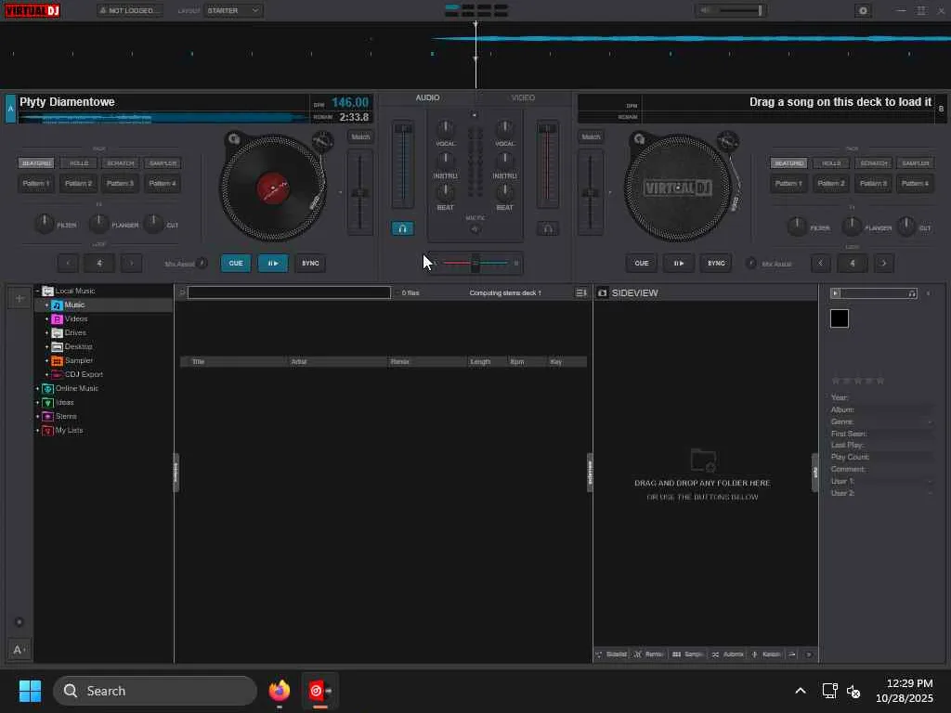Viewport: 951px width, 713px height.
Task: Switch to the AUDIO mixer tab
Action: pyautogui.click(x=427, y=97)
